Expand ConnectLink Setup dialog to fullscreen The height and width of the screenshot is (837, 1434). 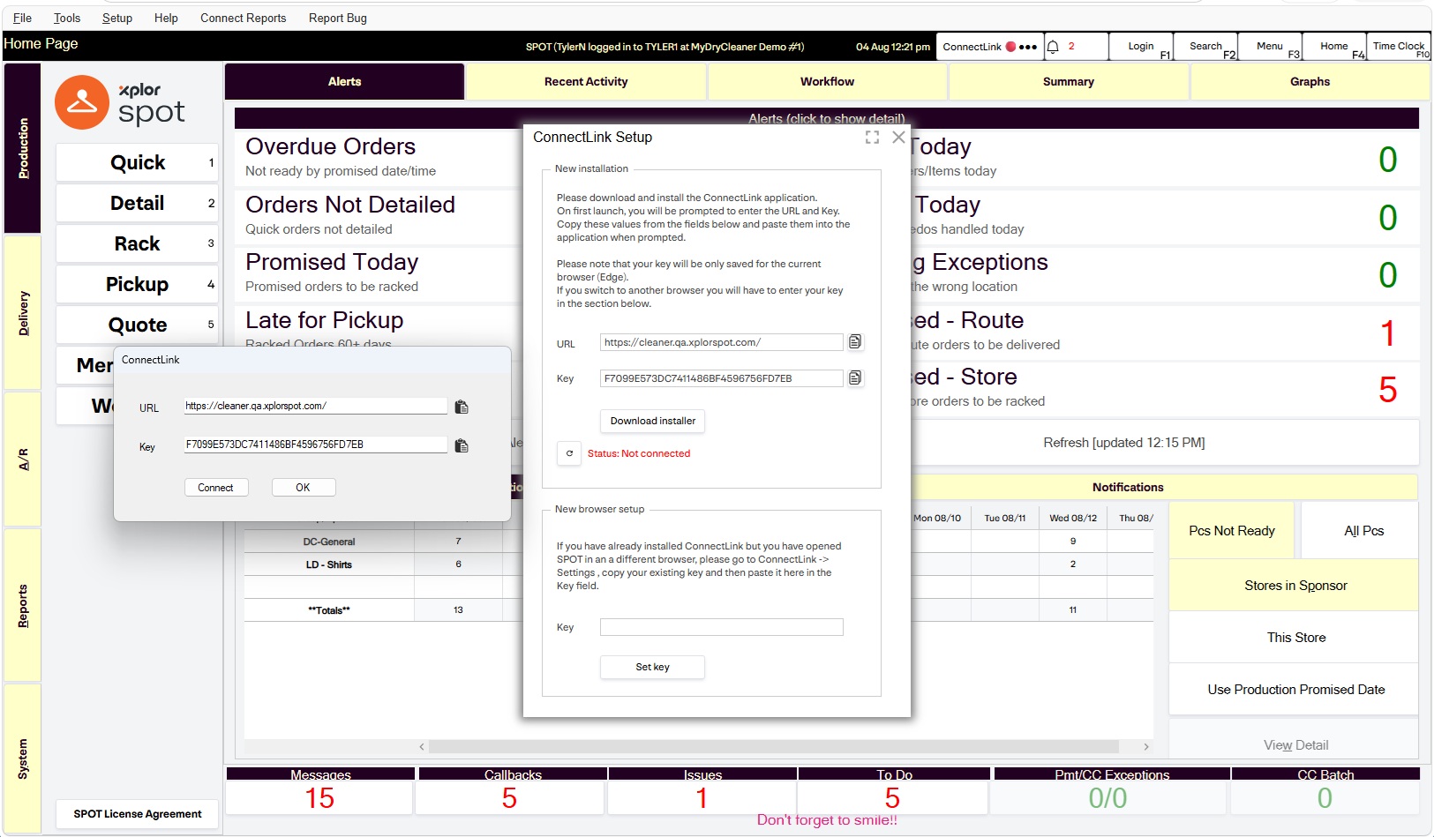[x=872, y=138]
